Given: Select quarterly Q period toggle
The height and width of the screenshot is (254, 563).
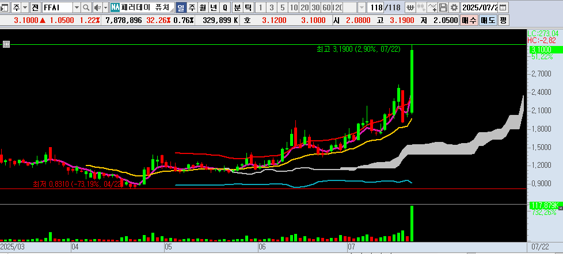Looking at the screenshot, I should point(225,7).
